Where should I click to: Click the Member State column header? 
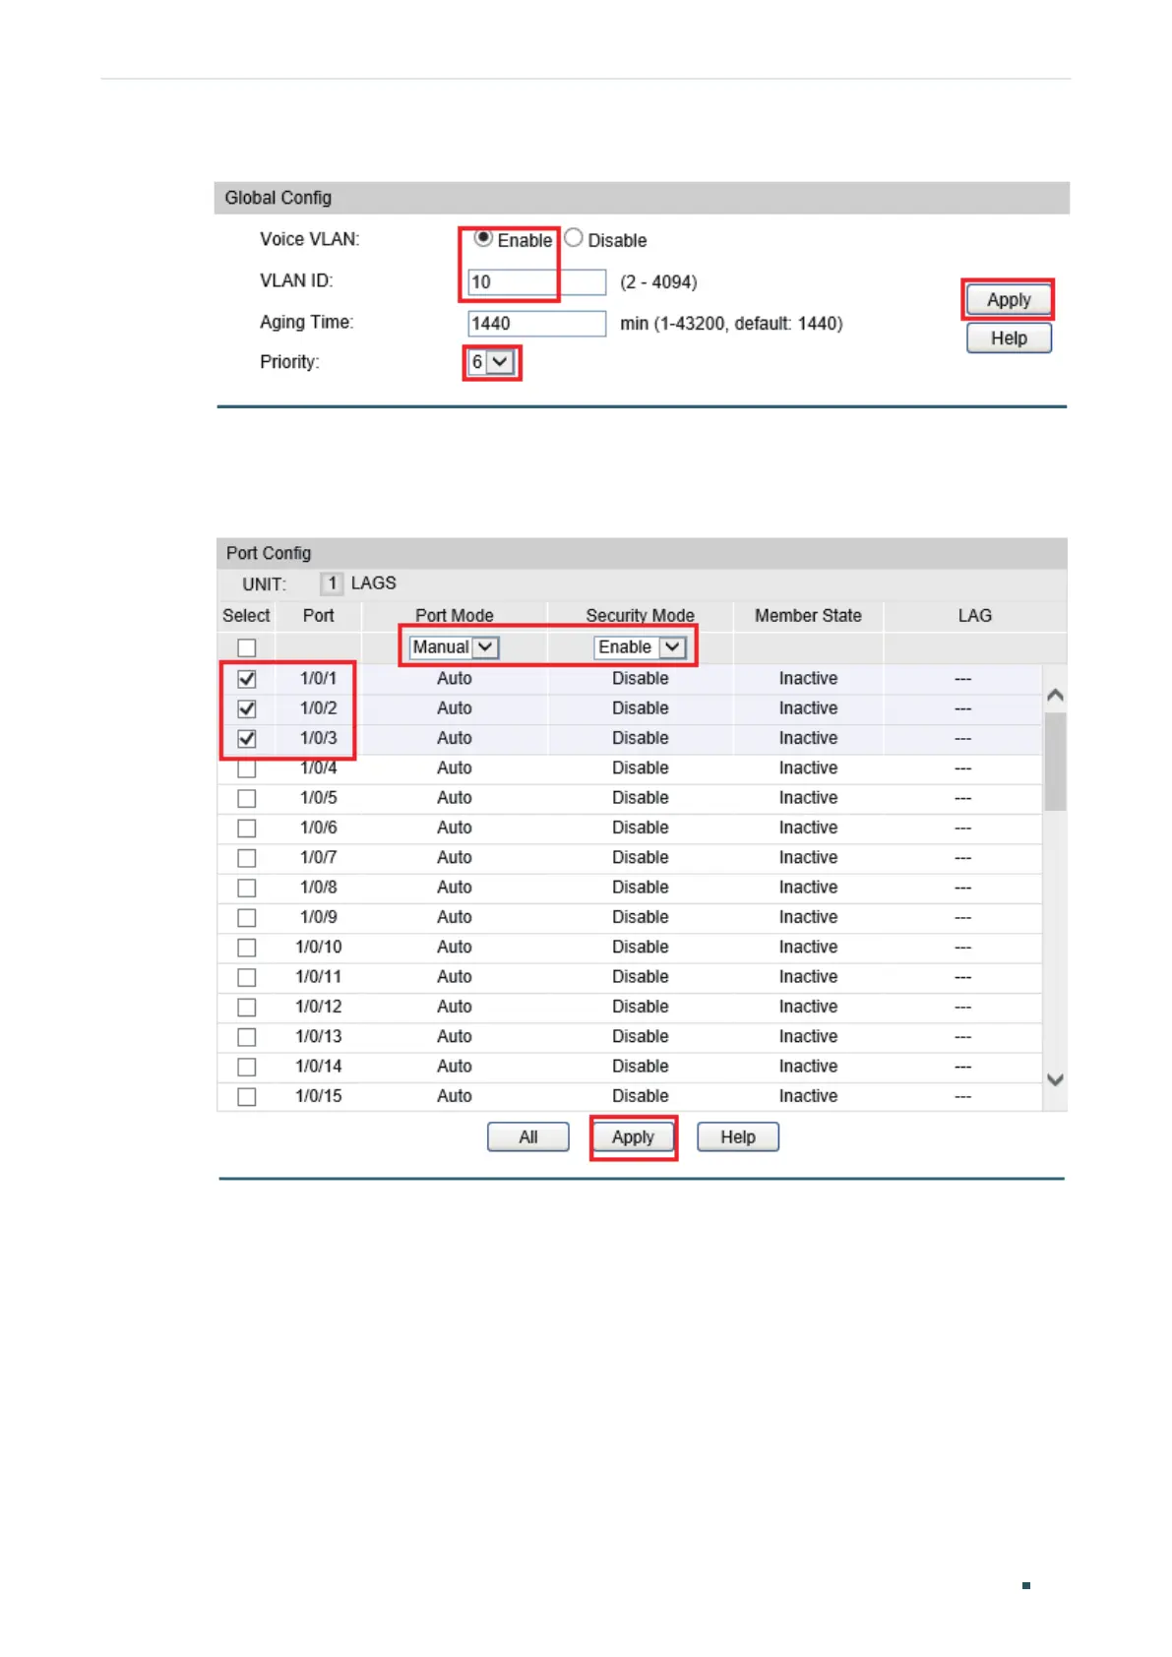808,616
